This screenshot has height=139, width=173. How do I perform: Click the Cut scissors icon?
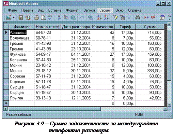59,18
